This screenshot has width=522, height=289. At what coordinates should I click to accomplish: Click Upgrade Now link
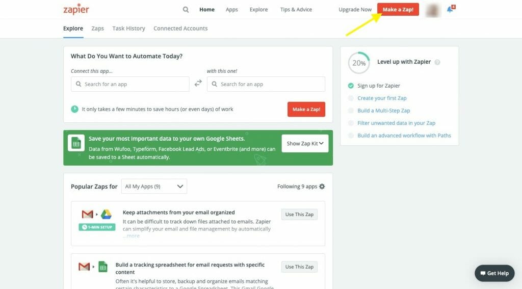tap(355, 10)
